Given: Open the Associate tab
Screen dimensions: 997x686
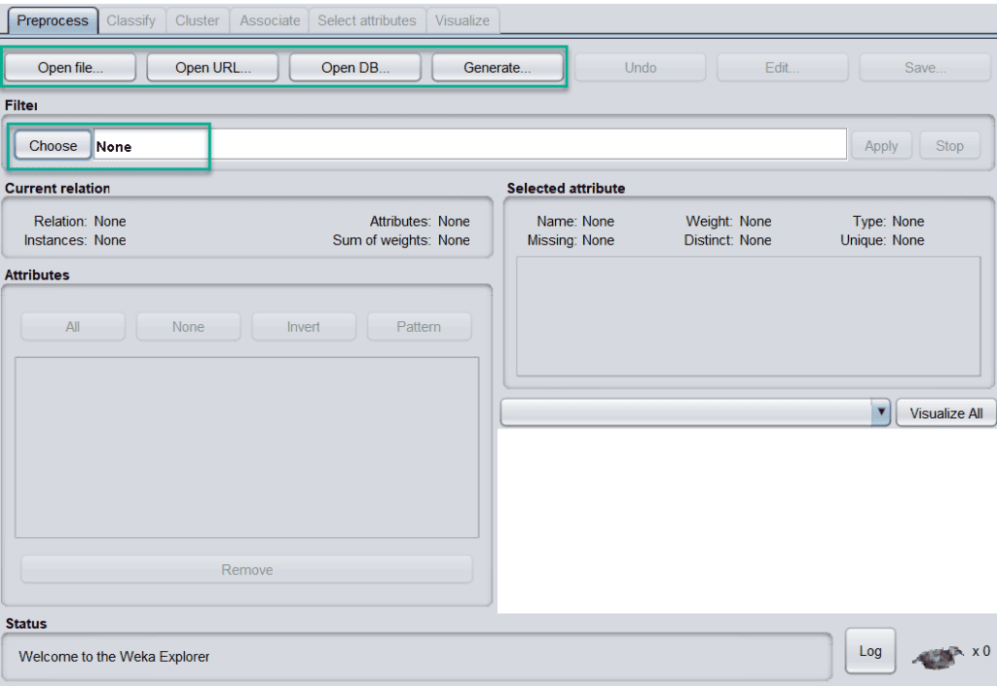Looking at the screenshot, I should tap(270, 19).
